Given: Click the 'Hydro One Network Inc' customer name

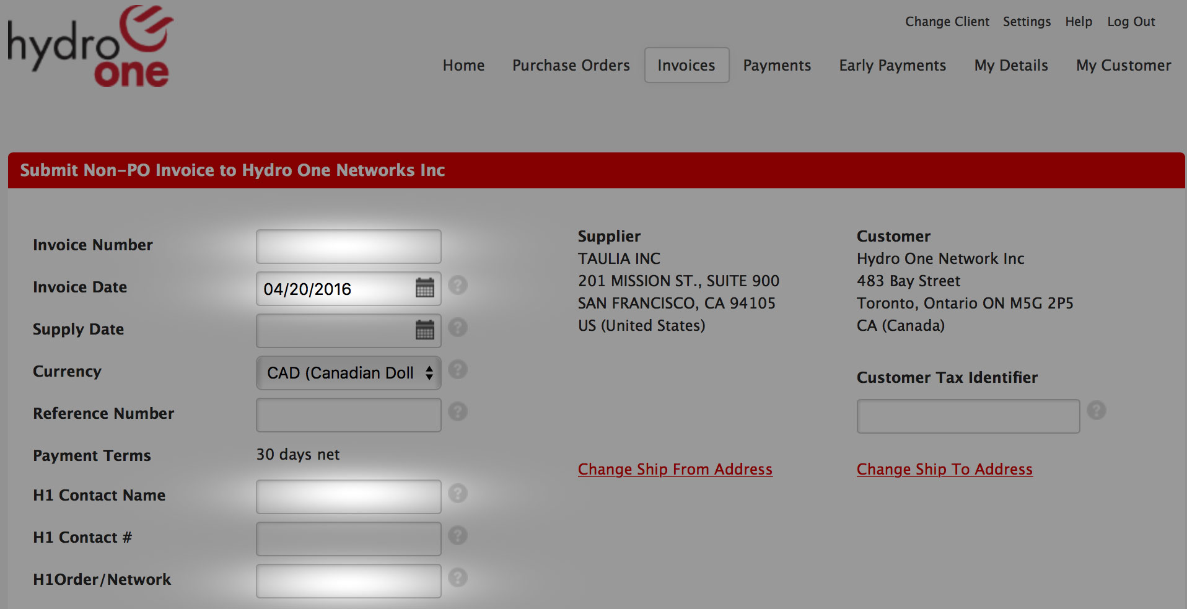Looking at the screenshot, I should [x=940, y=258].
